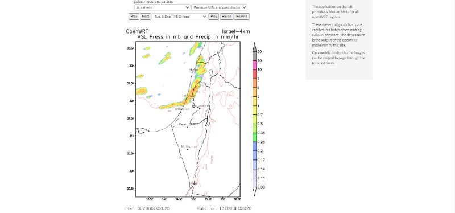Click the red 10 mm/hr legend color band
455x213 pixels.
tap(254, 74)
